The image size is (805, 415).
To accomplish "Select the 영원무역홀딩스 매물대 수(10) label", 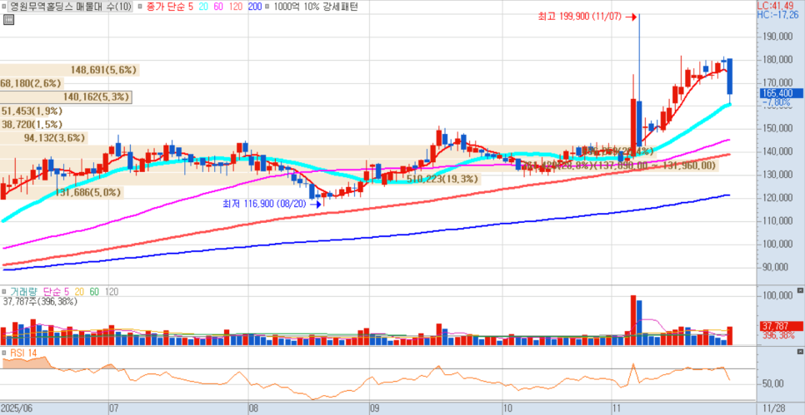I will coord(71,7).
